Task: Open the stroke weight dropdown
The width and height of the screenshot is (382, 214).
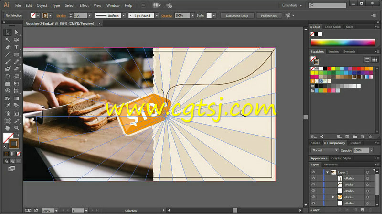Action: click(x=90, y=16)
